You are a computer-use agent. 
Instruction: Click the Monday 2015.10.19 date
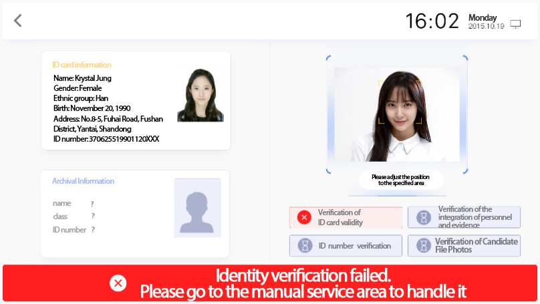(486, 21)
